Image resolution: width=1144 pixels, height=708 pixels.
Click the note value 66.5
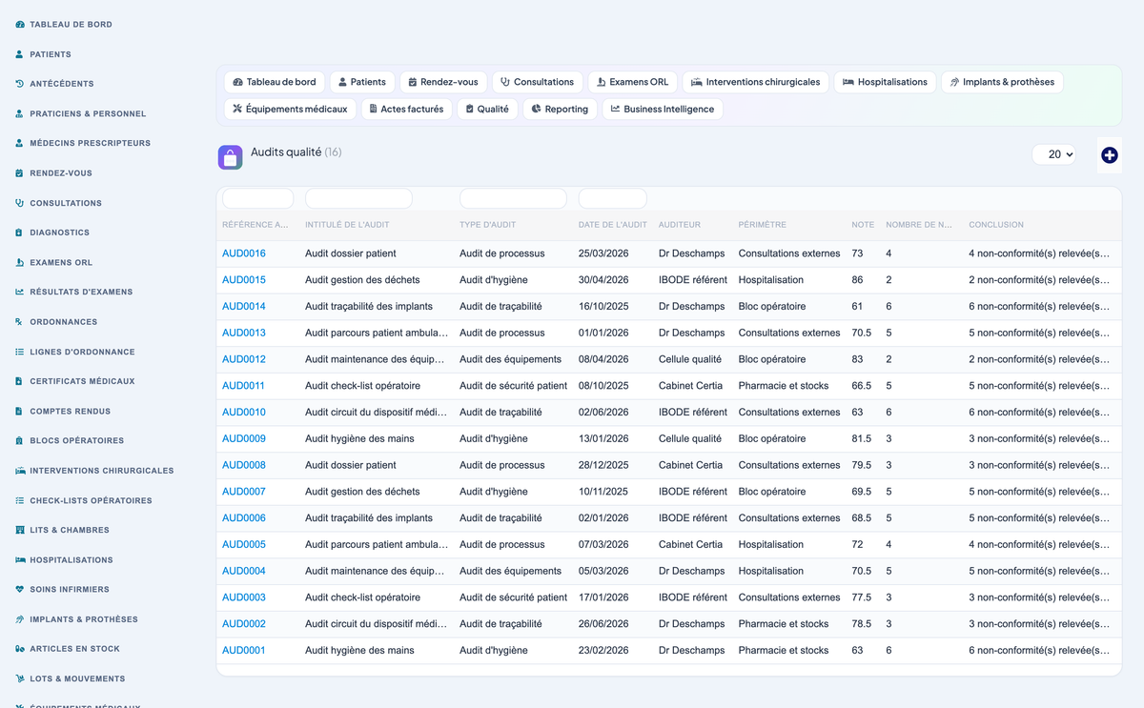(862, 386)
